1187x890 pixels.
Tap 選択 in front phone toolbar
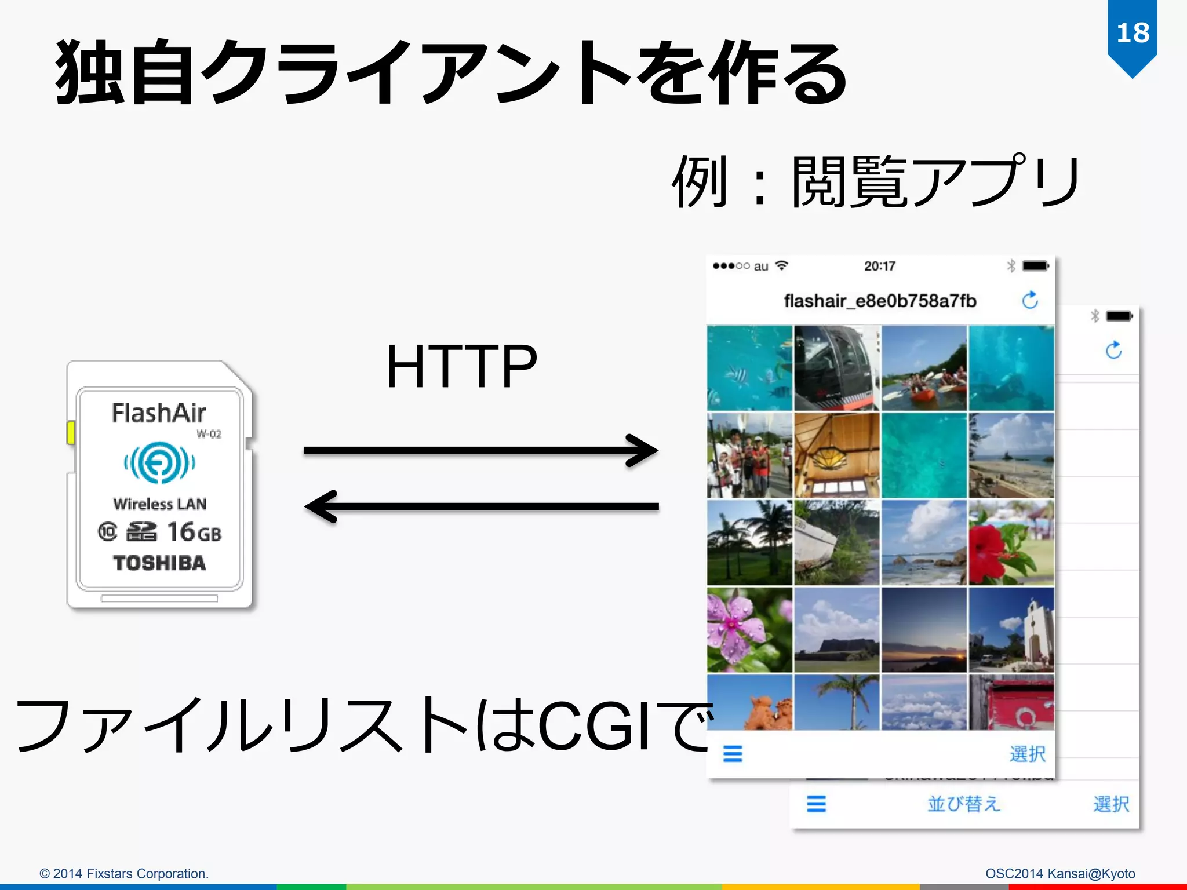1027,754
